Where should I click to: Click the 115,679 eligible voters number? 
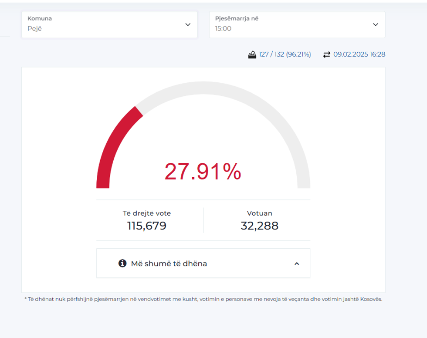click(147, 226)
